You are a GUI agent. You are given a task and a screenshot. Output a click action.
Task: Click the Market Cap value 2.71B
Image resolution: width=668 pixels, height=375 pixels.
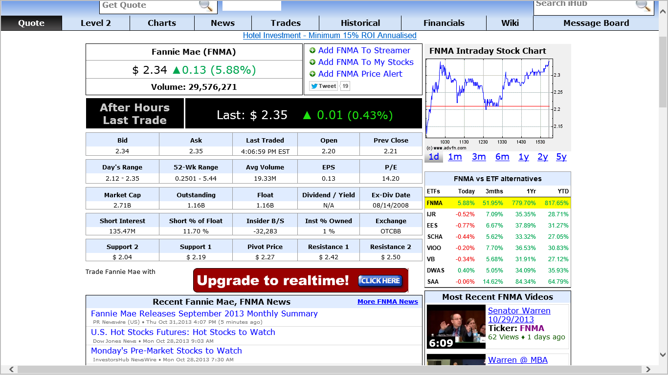pyautogui.click(x=122, y=206)
